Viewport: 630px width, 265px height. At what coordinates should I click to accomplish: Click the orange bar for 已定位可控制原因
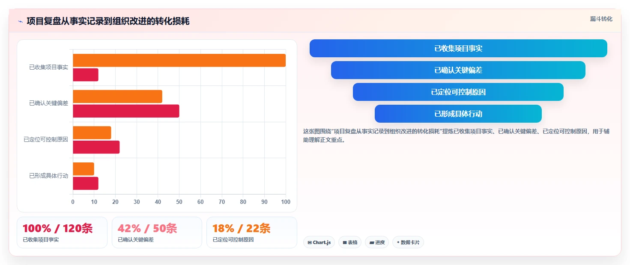coord(92,132)
